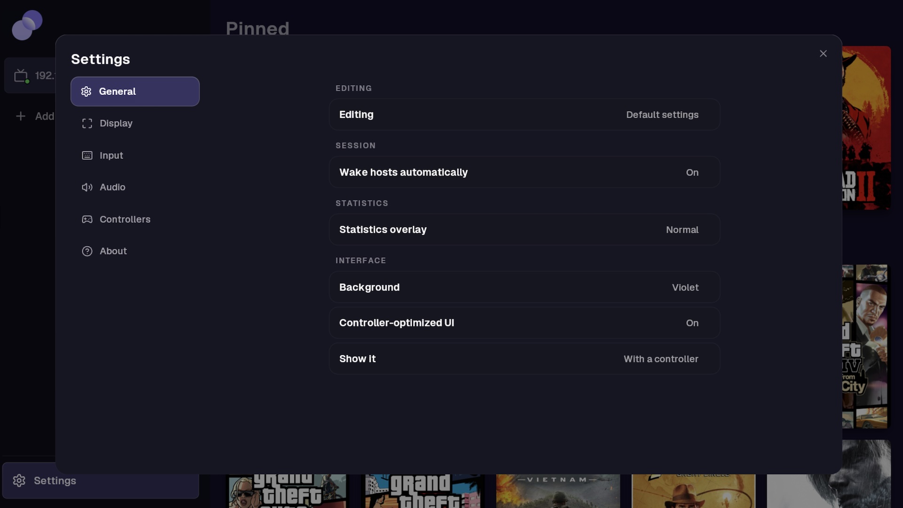The width and height of the screenshot is (903, 508).
Task: Click the plus icon next to Add
Action: pos(21,116)
